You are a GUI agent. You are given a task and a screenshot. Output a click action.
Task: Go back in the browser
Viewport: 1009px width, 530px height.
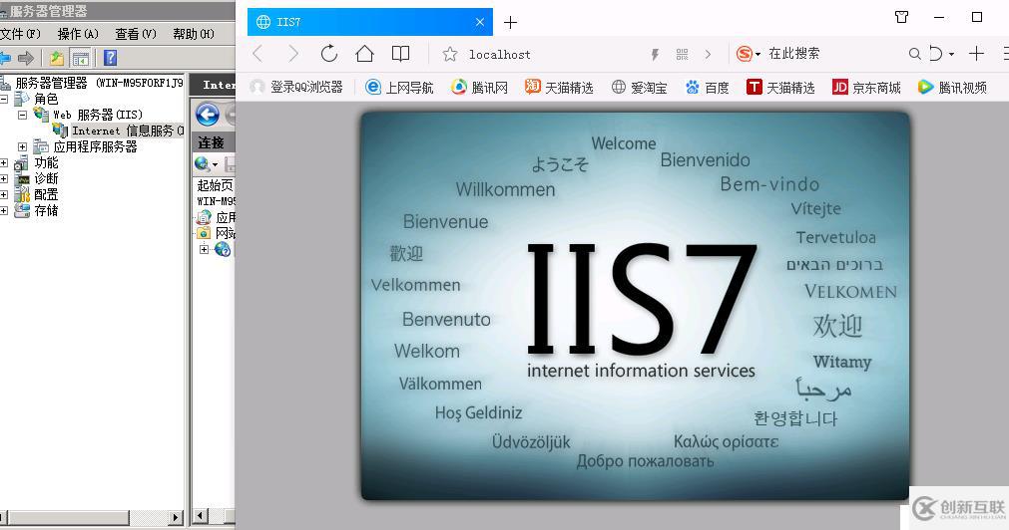click(258, 54)
